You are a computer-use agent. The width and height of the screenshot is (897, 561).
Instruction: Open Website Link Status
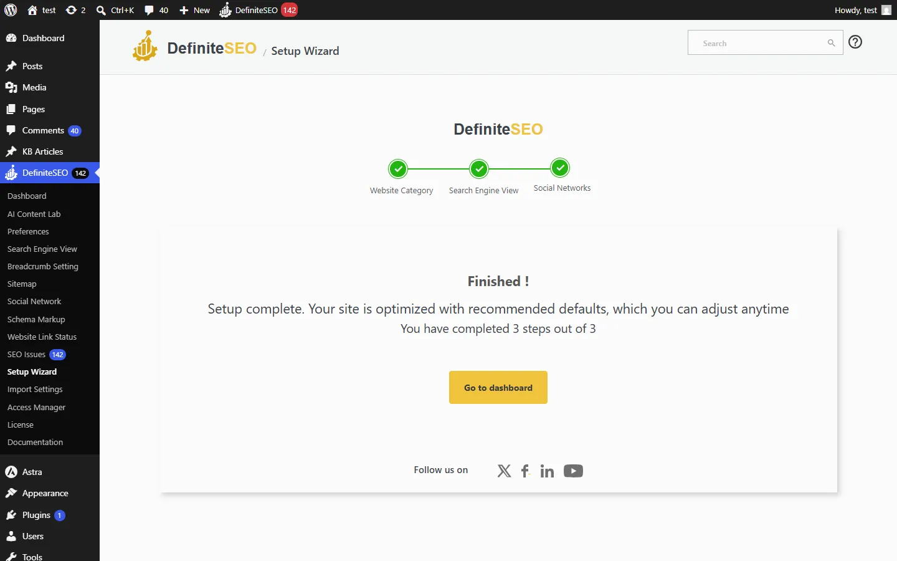coord(42,337)
